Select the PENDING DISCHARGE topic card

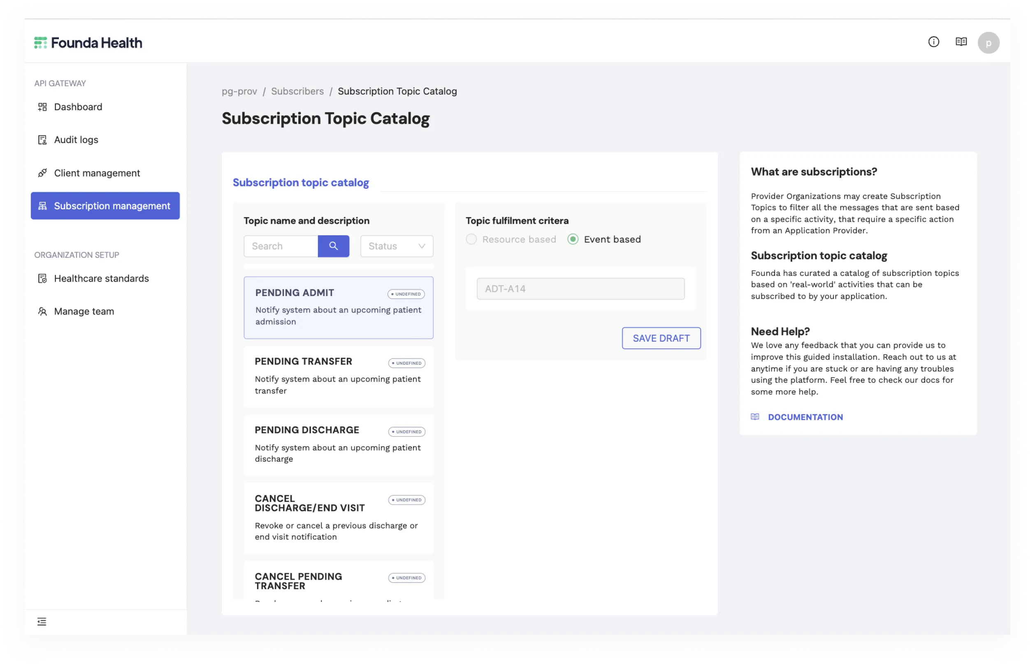pos(339,445)
